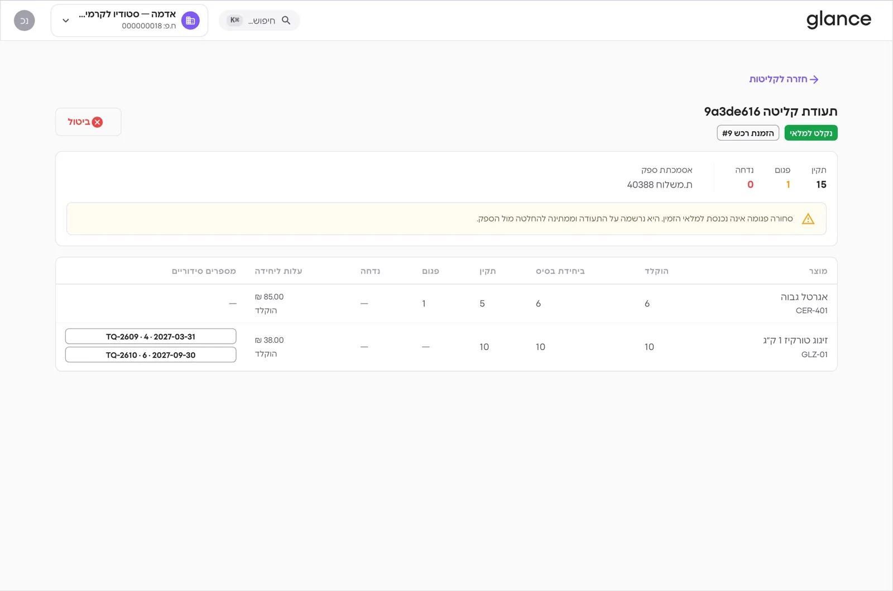
Task: Click product name אגרטל גבוה
Action: 804,297
